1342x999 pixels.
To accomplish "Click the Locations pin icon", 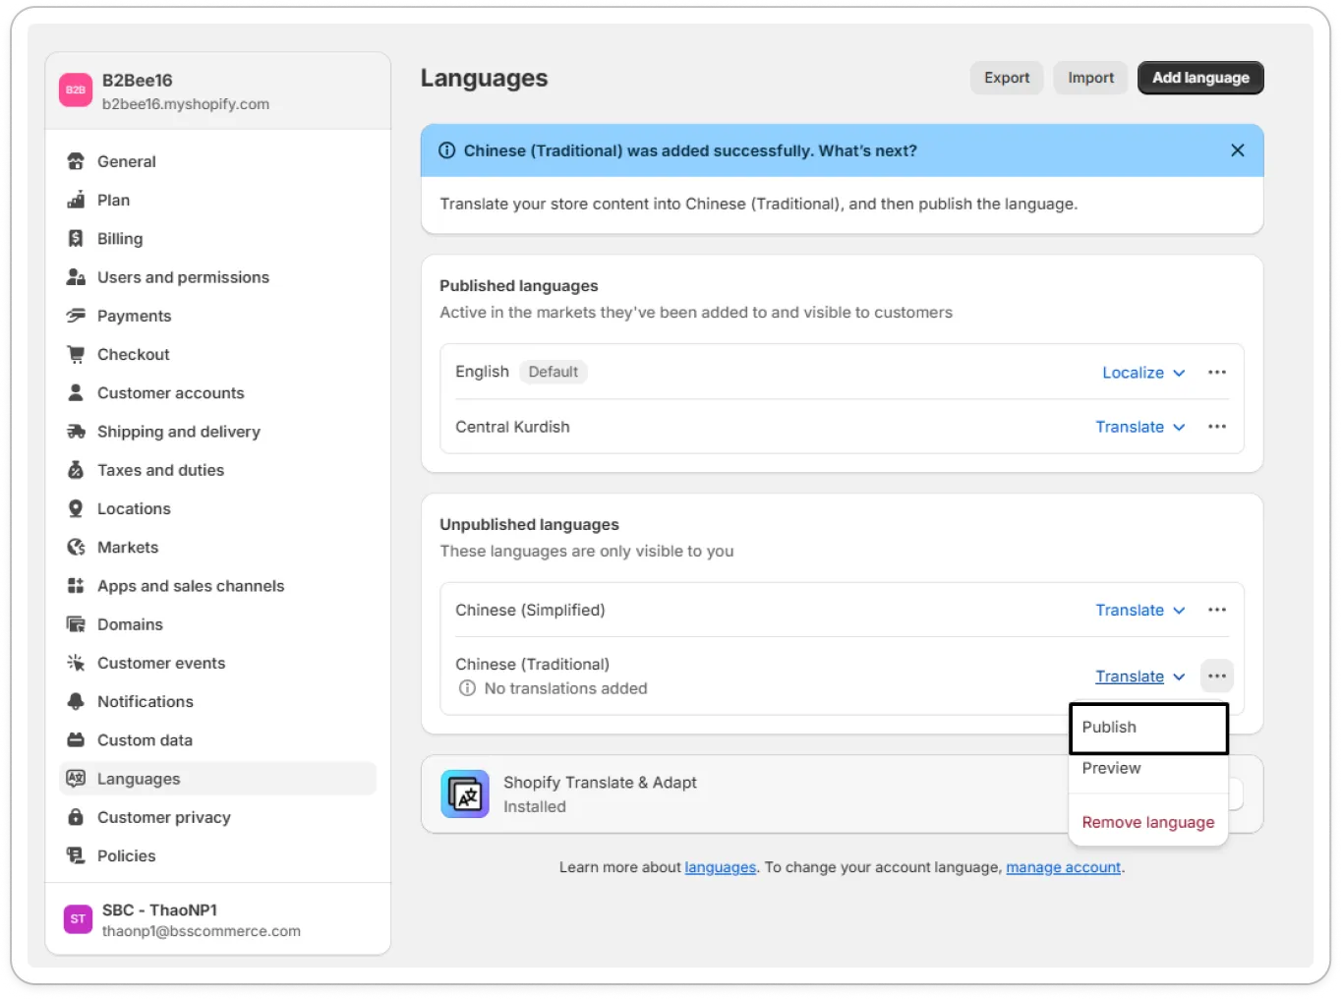I will click(76, 508).
